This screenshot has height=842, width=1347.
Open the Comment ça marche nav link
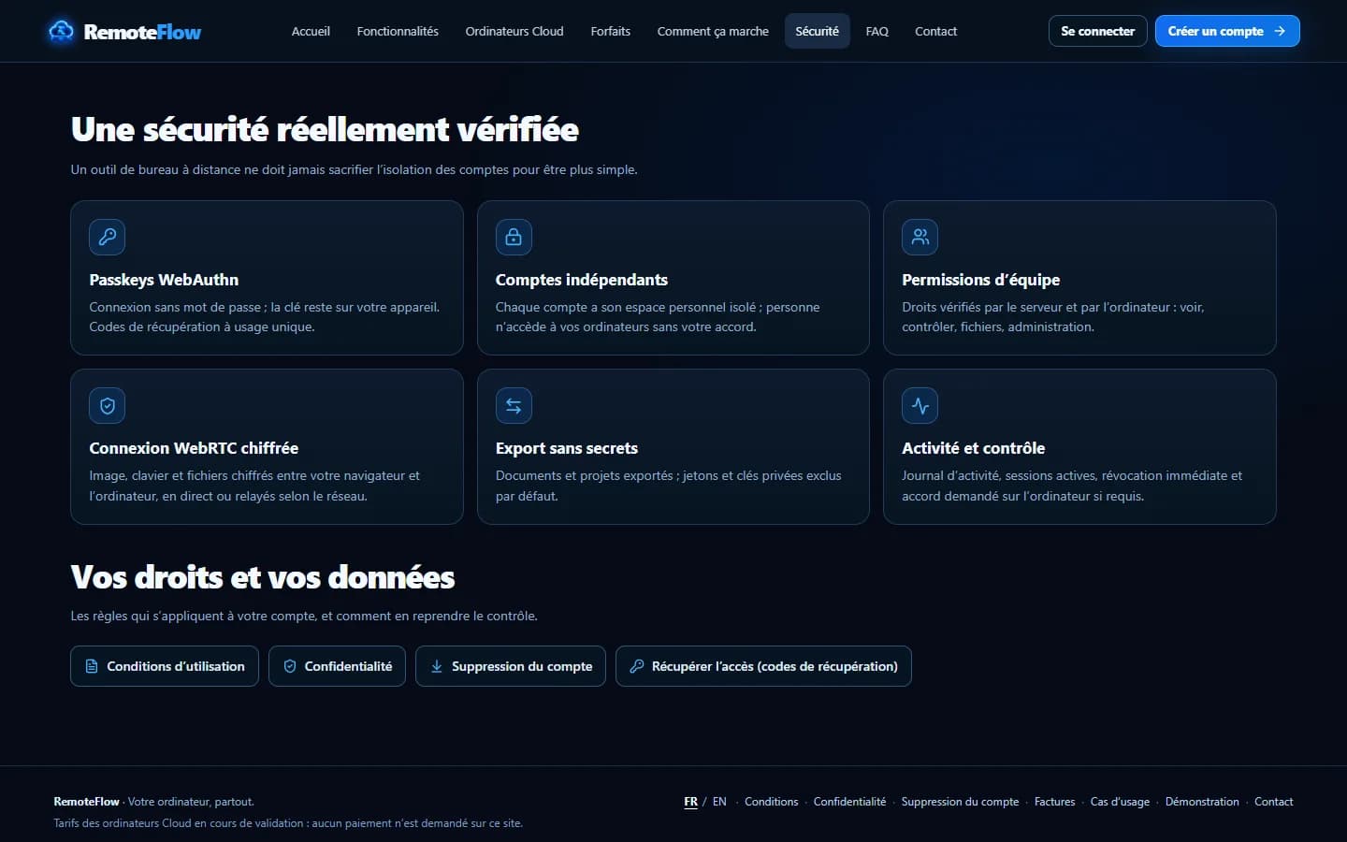coord(713,31)
